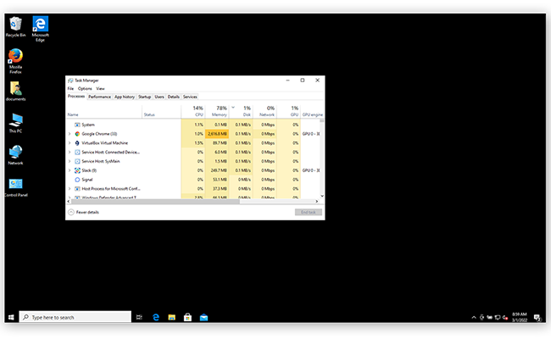Click Chrome's 2,616.8 MB memory cell
551x339 pixels.
point(217,134)
